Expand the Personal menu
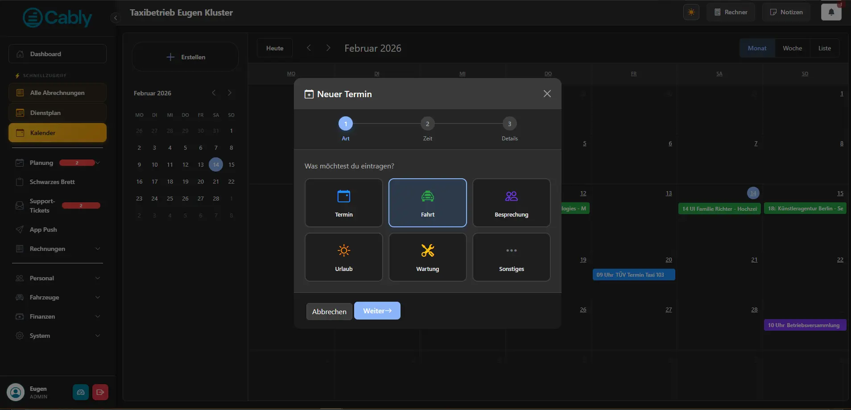 pos(58,278)
